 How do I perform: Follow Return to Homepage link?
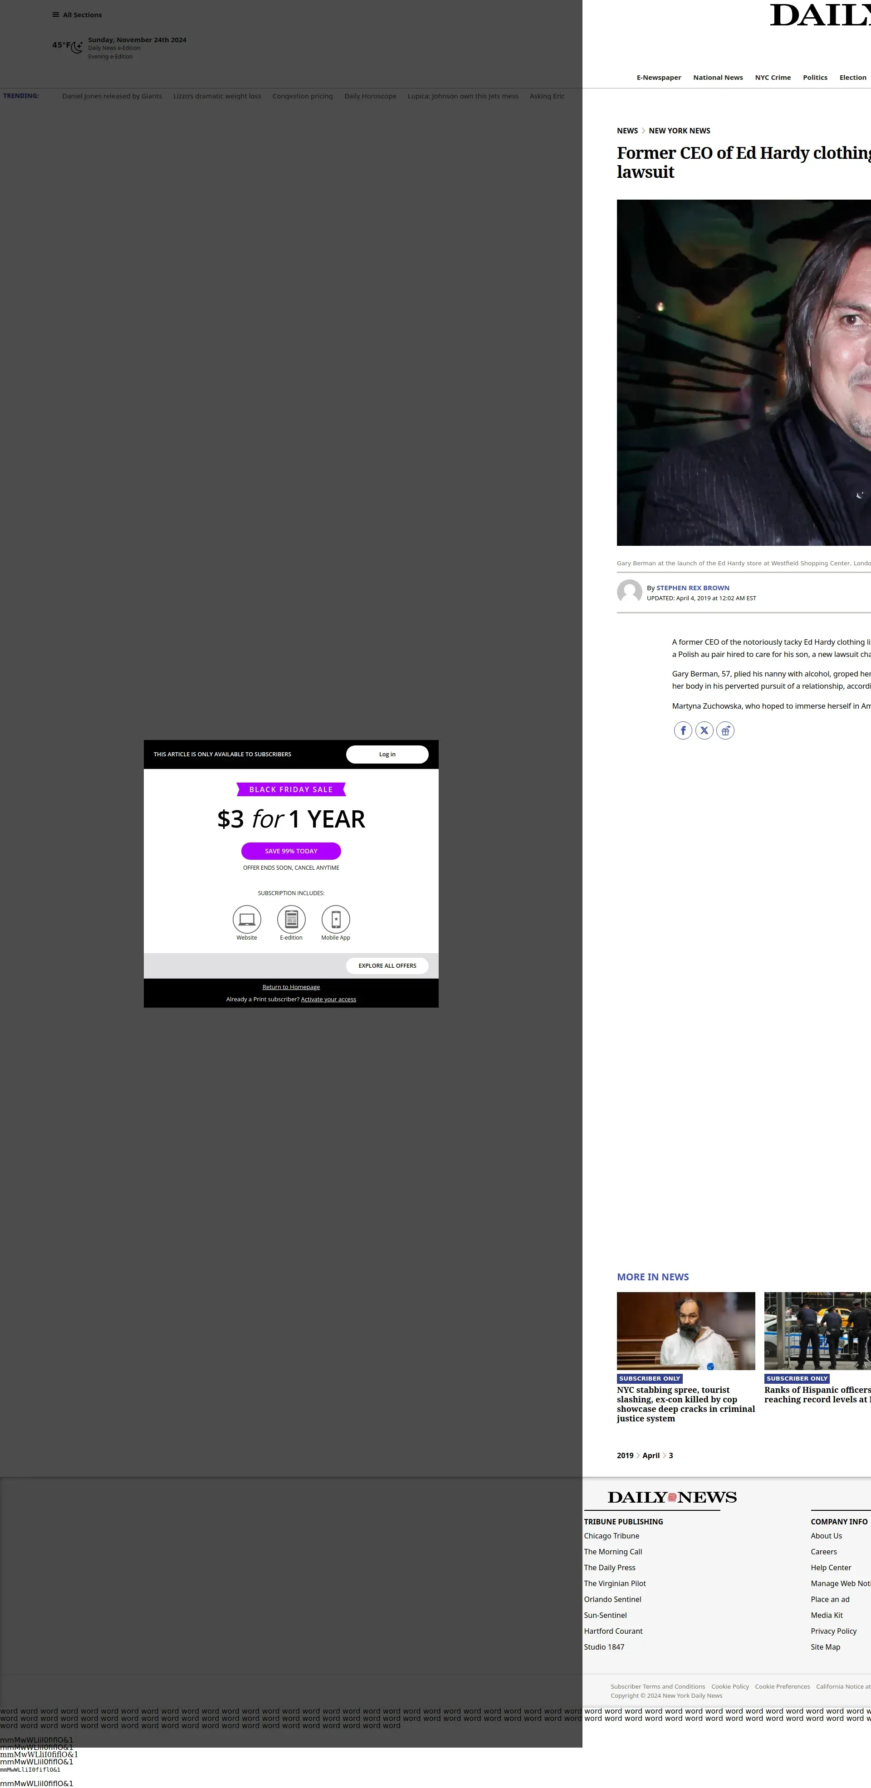click(x=291, y=987)
